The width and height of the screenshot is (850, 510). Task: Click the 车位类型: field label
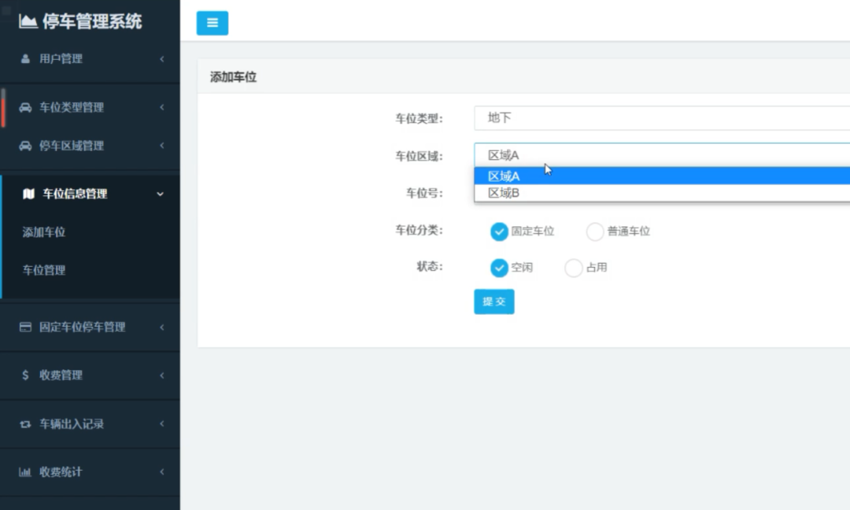[419, 119]
